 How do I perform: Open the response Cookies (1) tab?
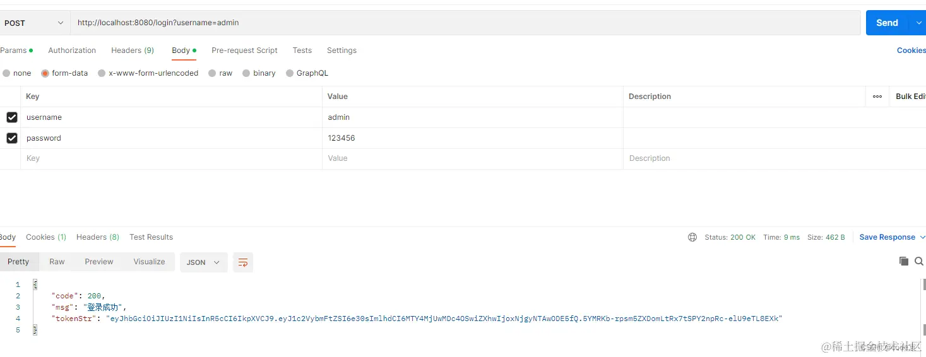tap(46, 237)
